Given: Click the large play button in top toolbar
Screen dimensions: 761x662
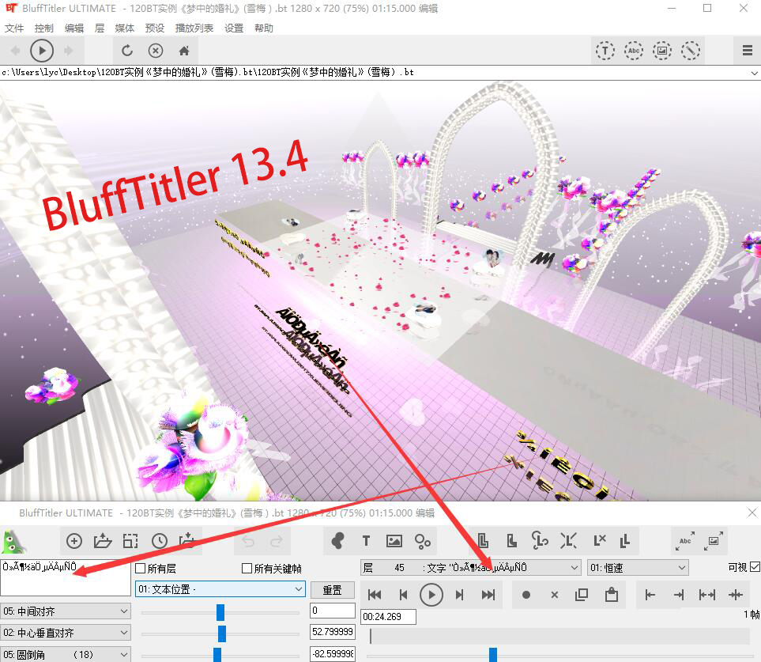Looking at the screenshot, I should 42,51.
